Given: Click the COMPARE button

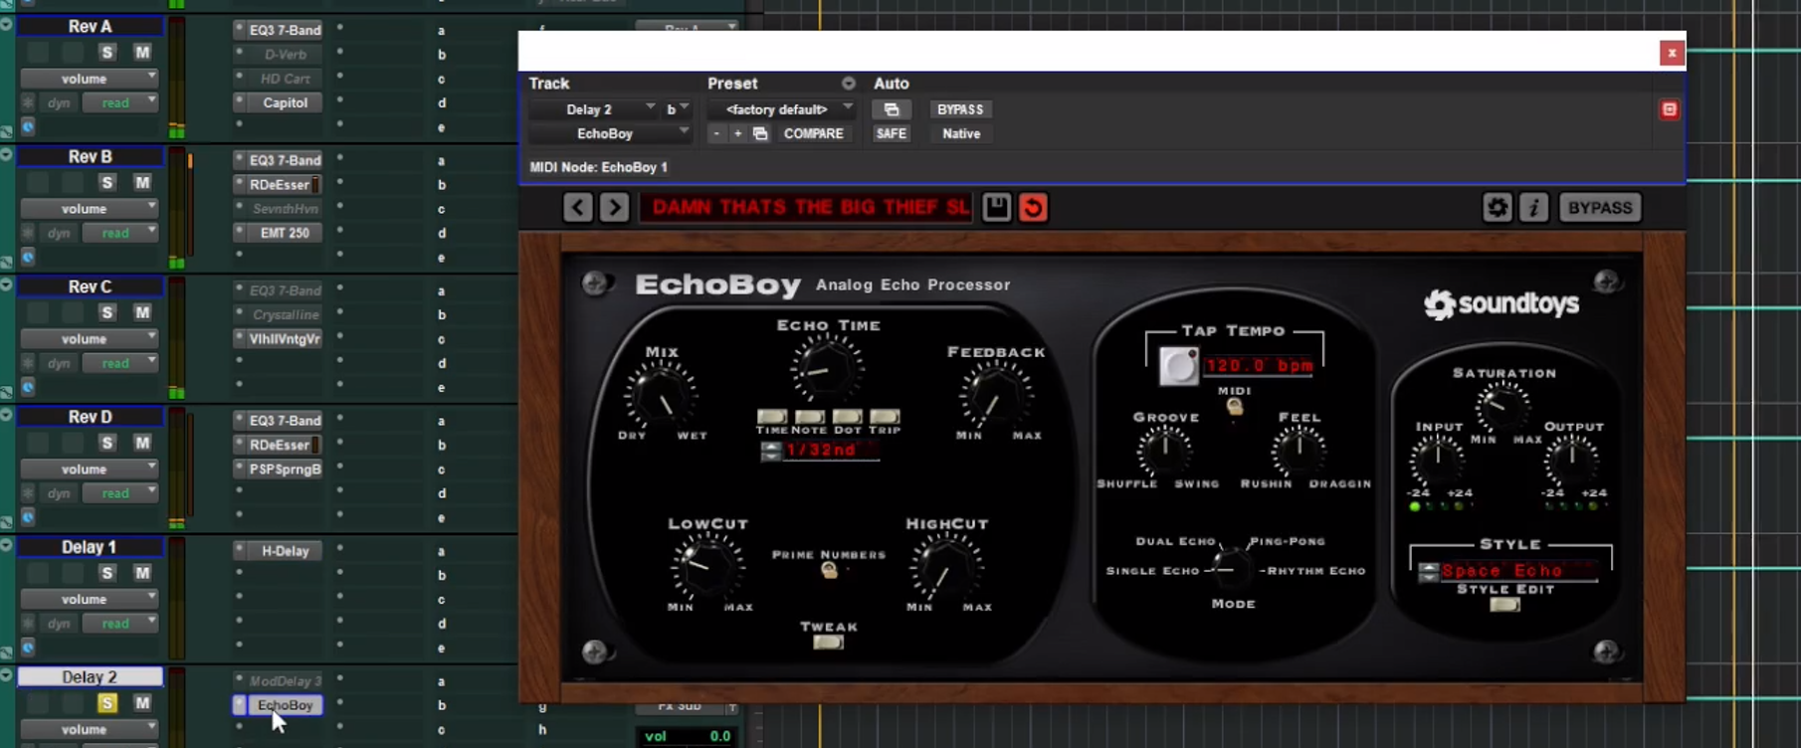Looking at the screenshot, I should [813, 133].
